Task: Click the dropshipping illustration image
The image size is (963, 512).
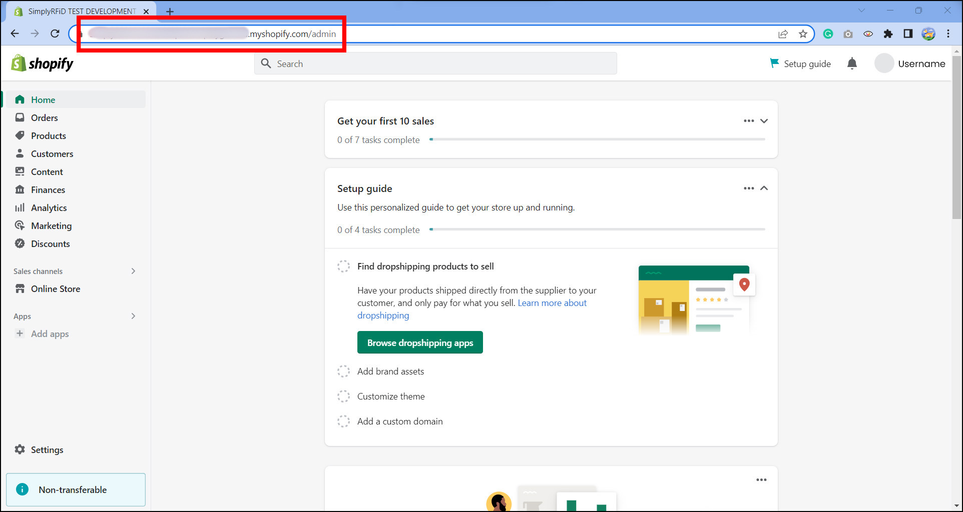Action: 697,299
